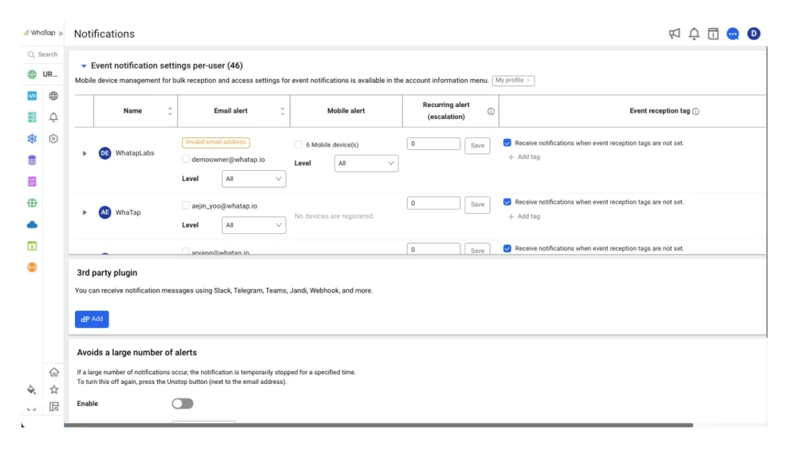789x451 pixels.
Task: Check the demoowner@whatap.io email checkbox
Action: (x=186, y=159)
